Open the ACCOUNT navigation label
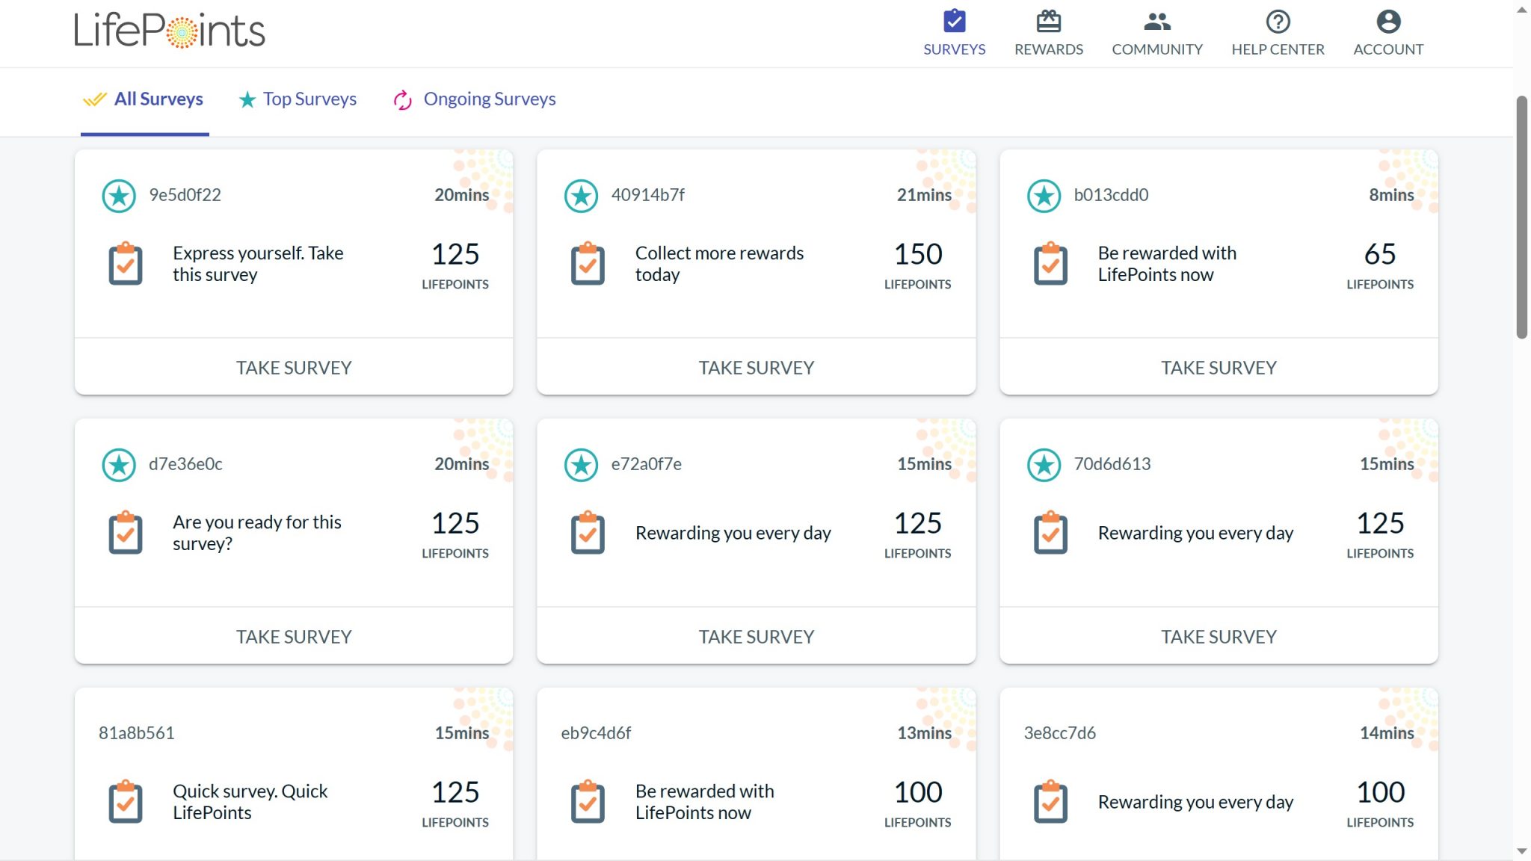Screen dimensions: 1531x861 (1388, 49)
